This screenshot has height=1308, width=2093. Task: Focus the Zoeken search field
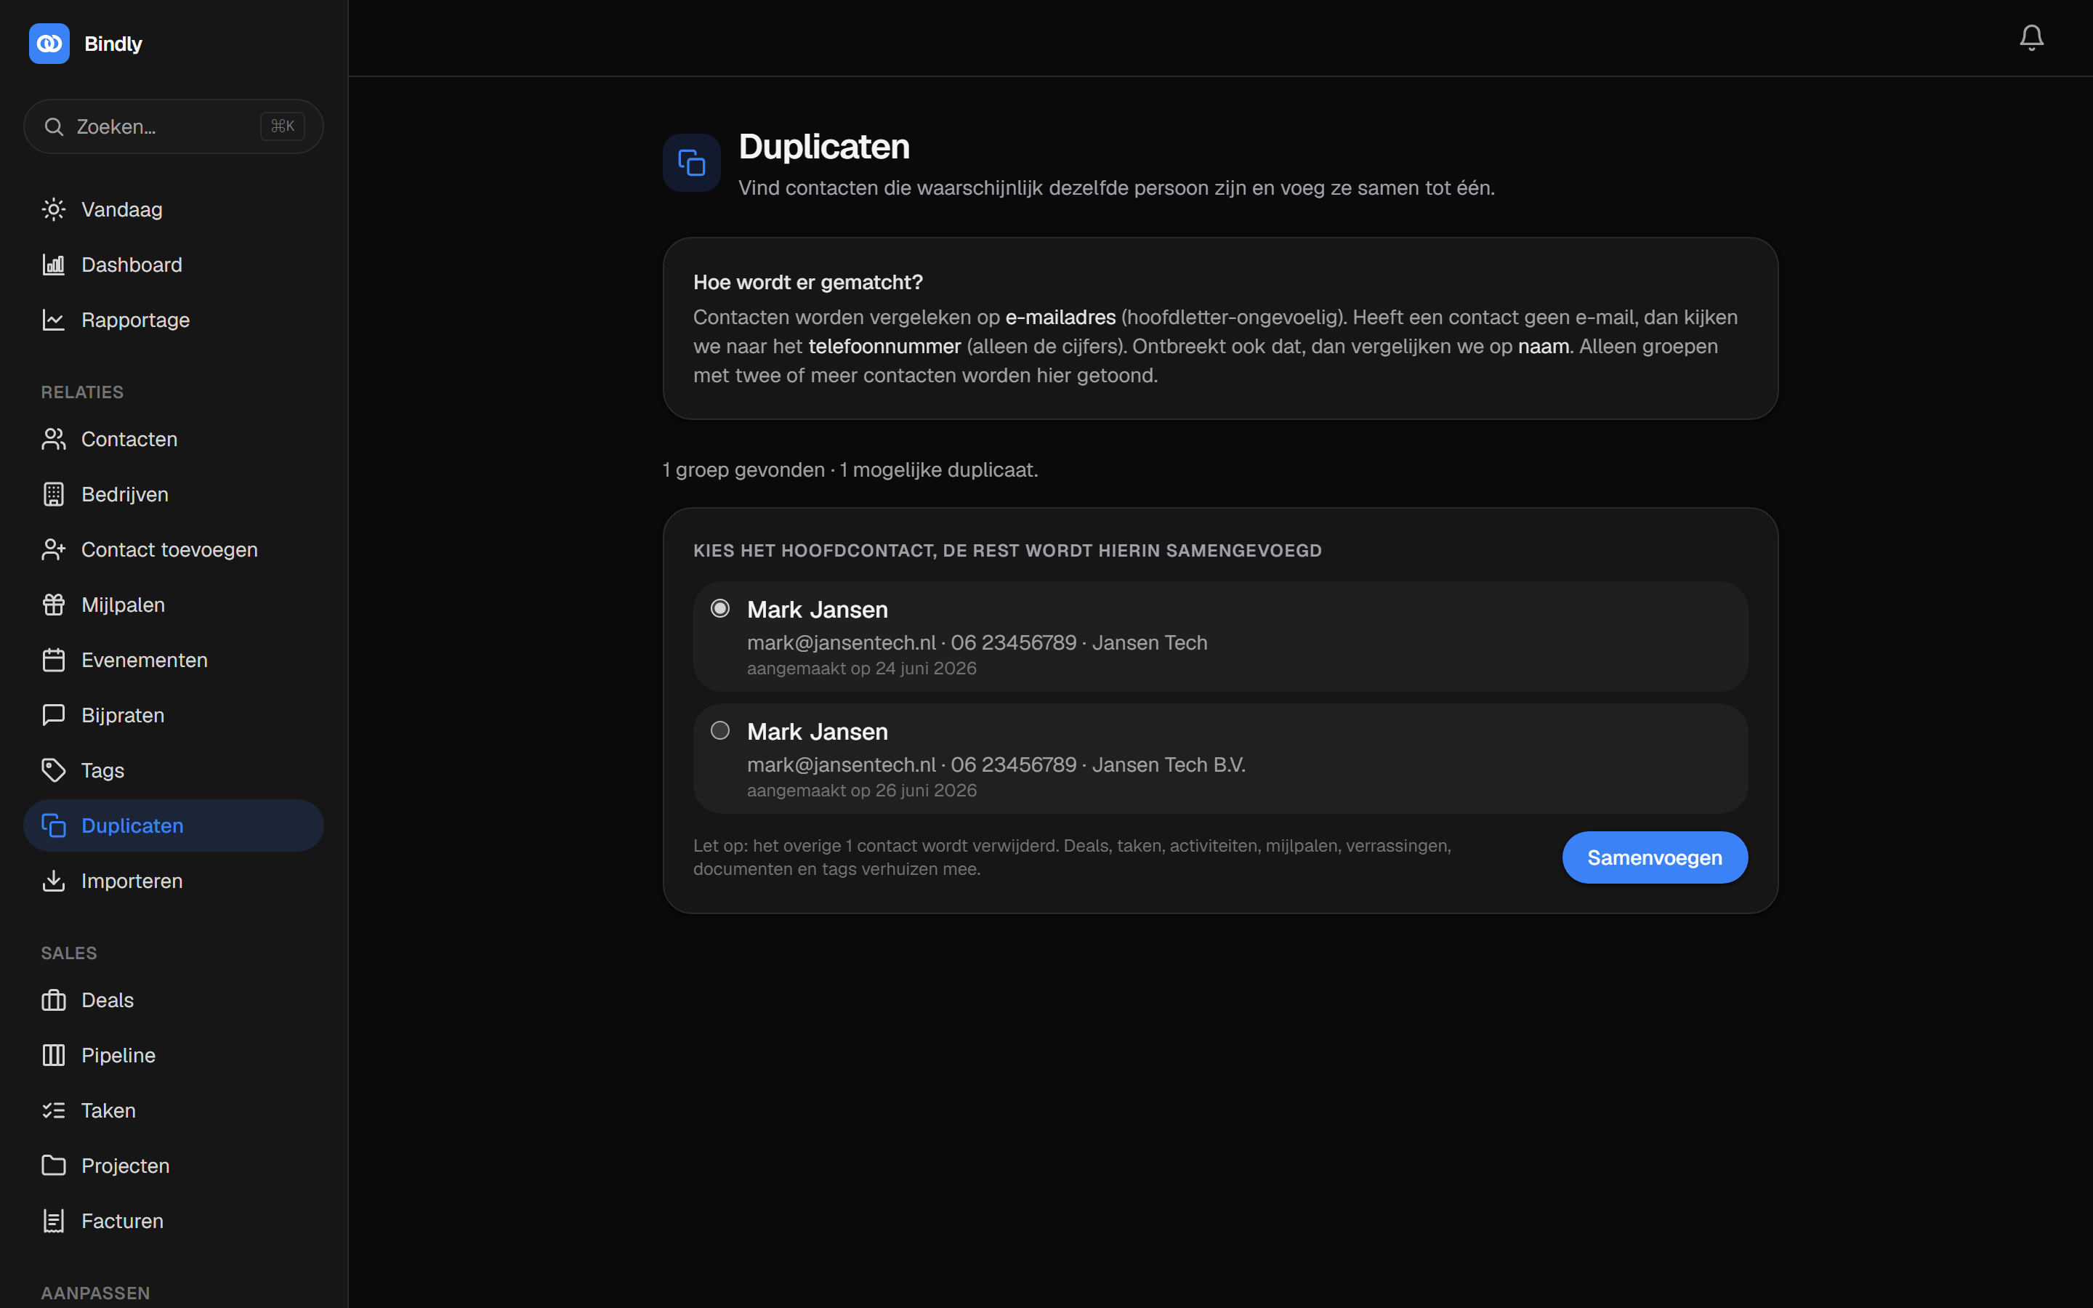pos(174,127)
